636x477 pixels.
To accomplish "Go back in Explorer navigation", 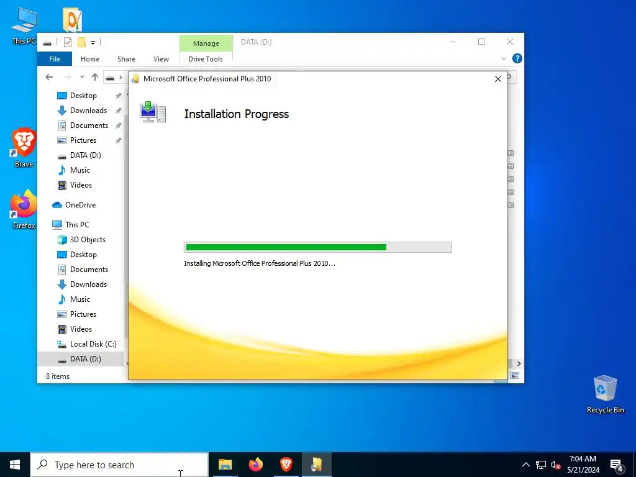I will pos(49,77).
